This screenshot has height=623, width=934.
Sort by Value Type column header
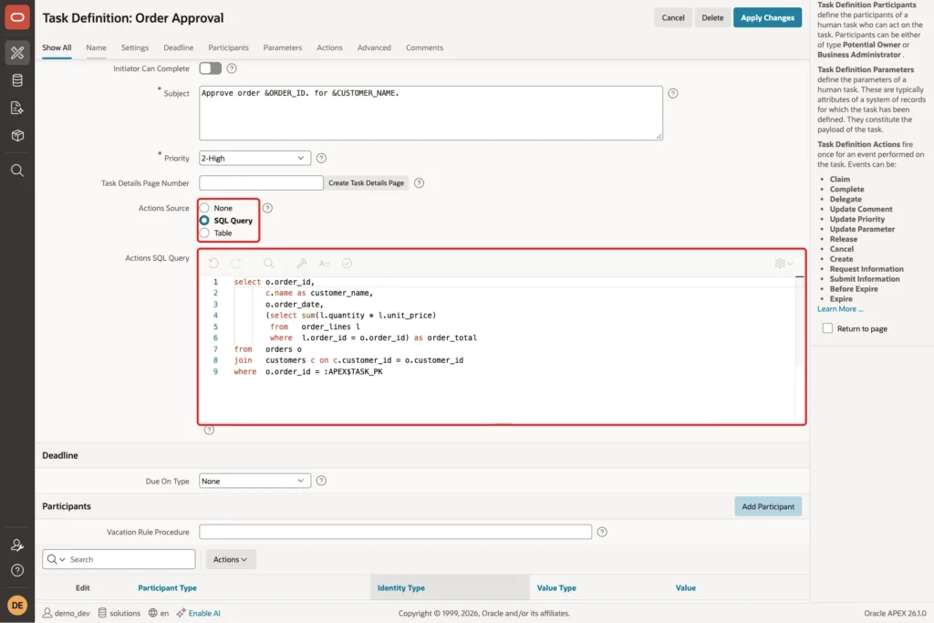pos(556,587)
